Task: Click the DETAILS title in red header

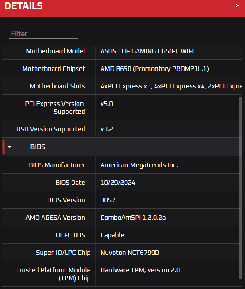Action: pyautogui.click(x=24, y=6)
